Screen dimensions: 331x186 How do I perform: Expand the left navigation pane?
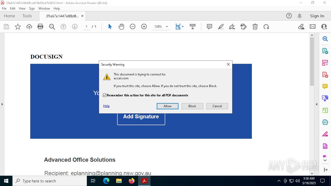point(2,104)
